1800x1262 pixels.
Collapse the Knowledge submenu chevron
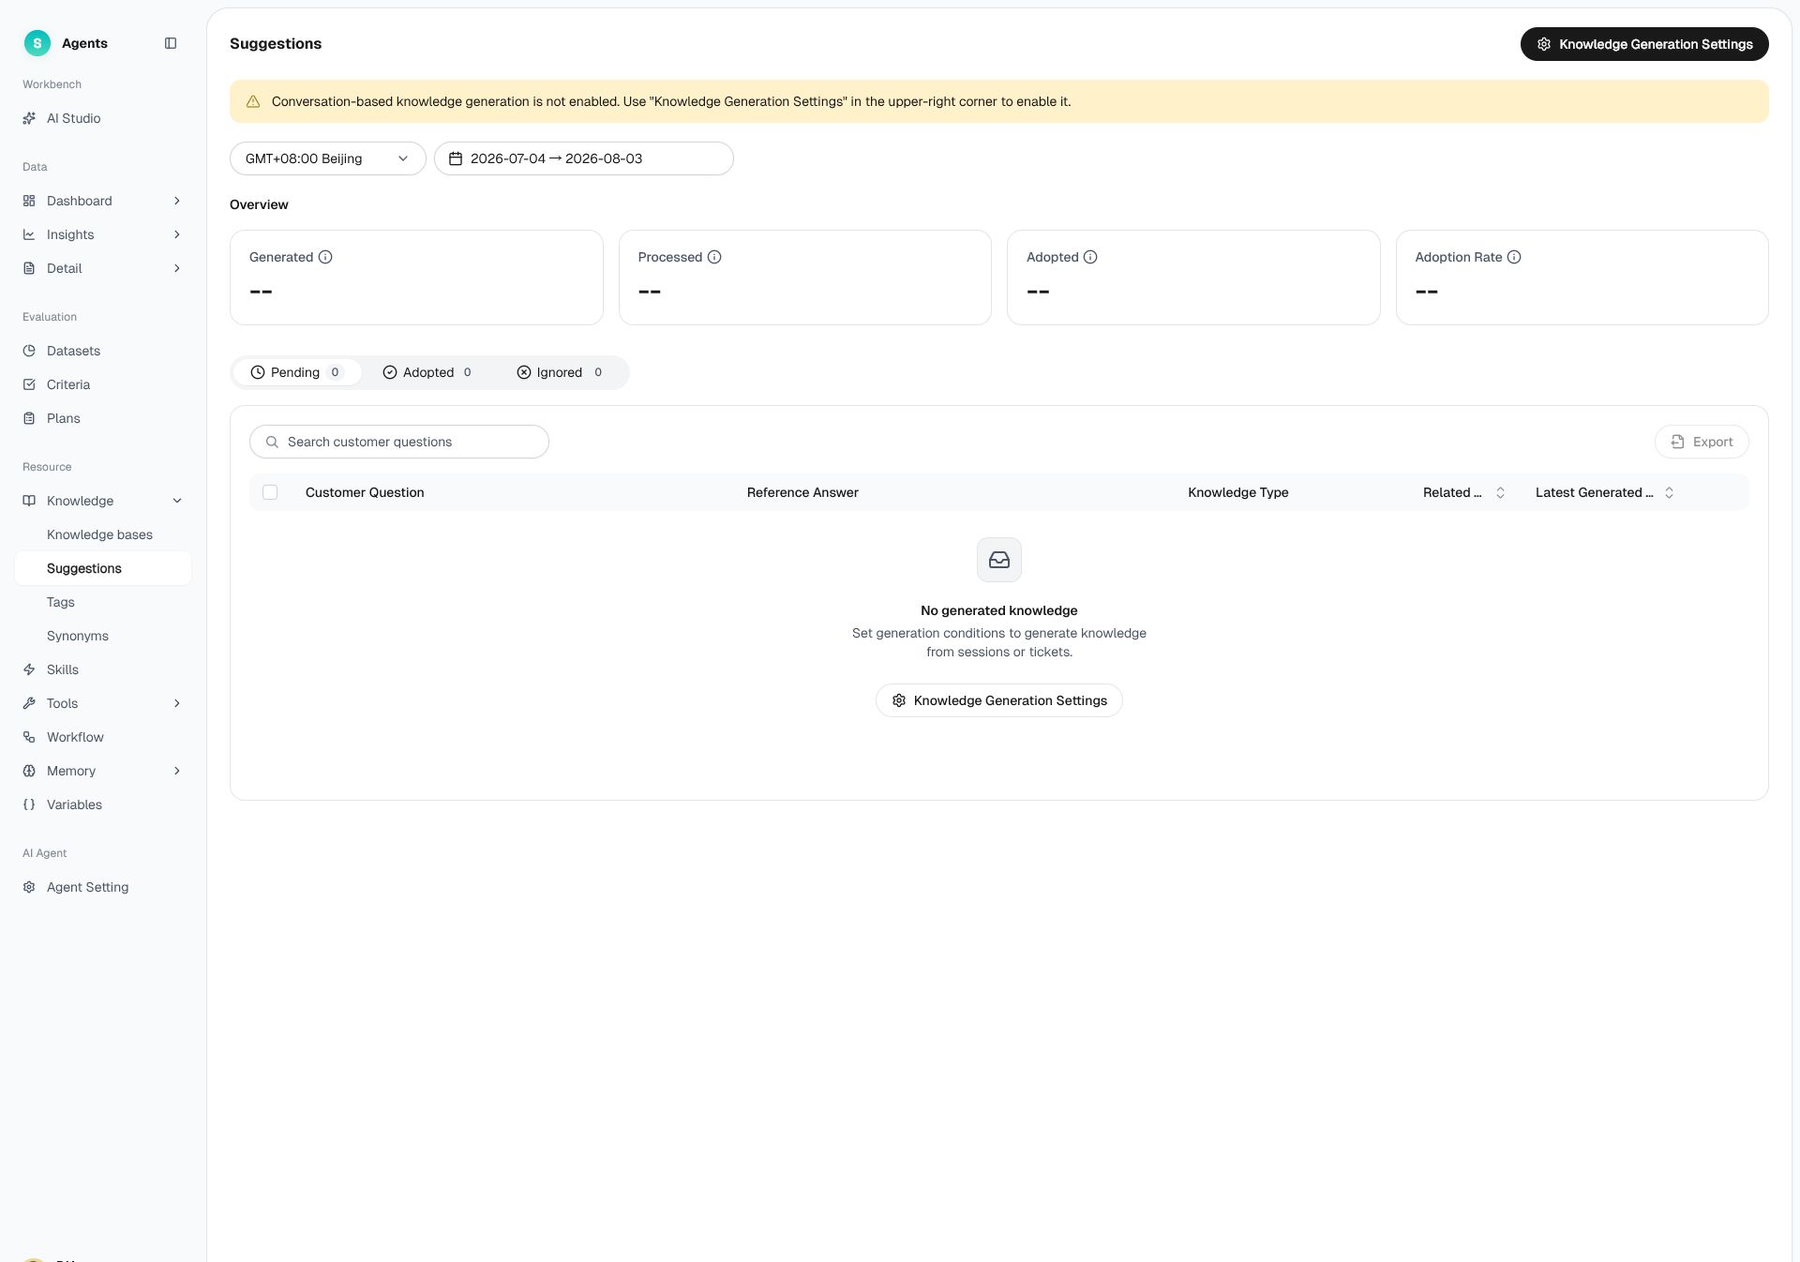pos(177,501)
